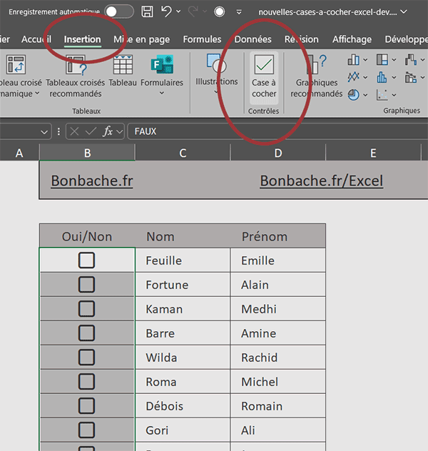428x451 pixels.
Task: Click the formula bar showing FAUX
Action: click(277, 131)
